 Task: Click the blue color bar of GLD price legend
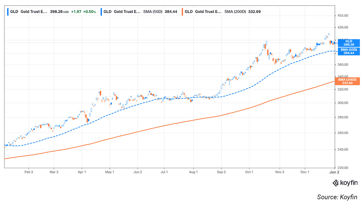pos(9,12)
